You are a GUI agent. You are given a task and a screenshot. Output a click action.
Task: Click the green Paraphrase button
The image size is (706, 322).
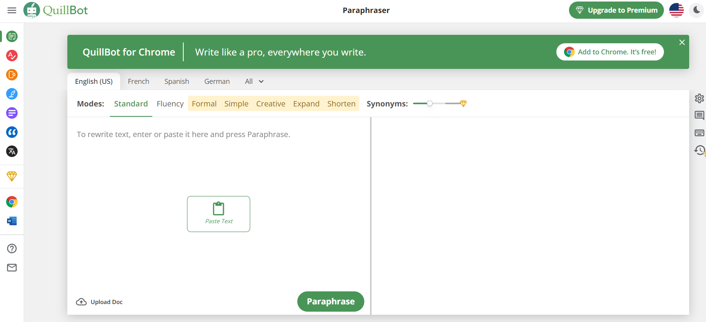click(x=331, y=302)
